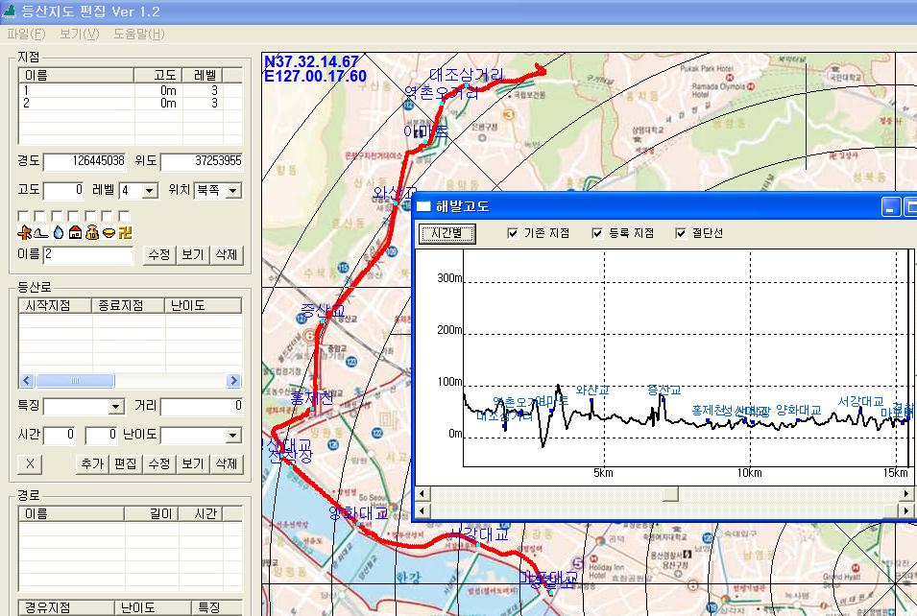This screenshot has height=616, width=917.
Task: Click the X button in 등산로 section
Action: 30,464
